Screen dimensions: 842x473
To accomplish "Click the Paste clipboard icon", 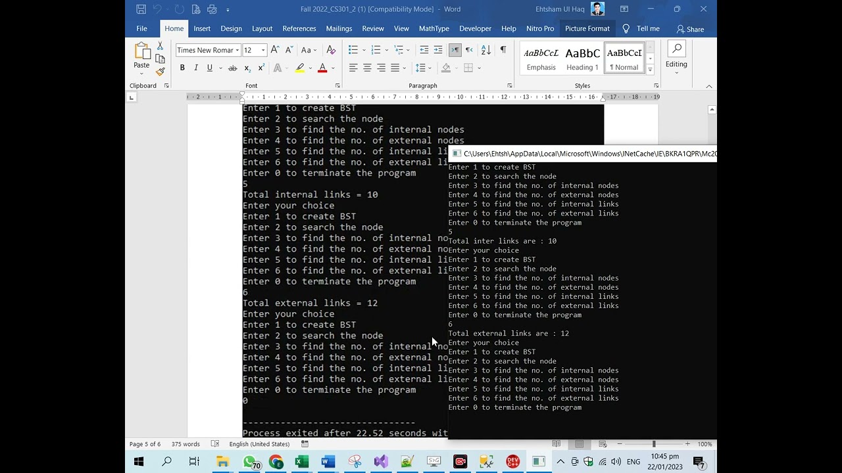I will tap(141, 52).
